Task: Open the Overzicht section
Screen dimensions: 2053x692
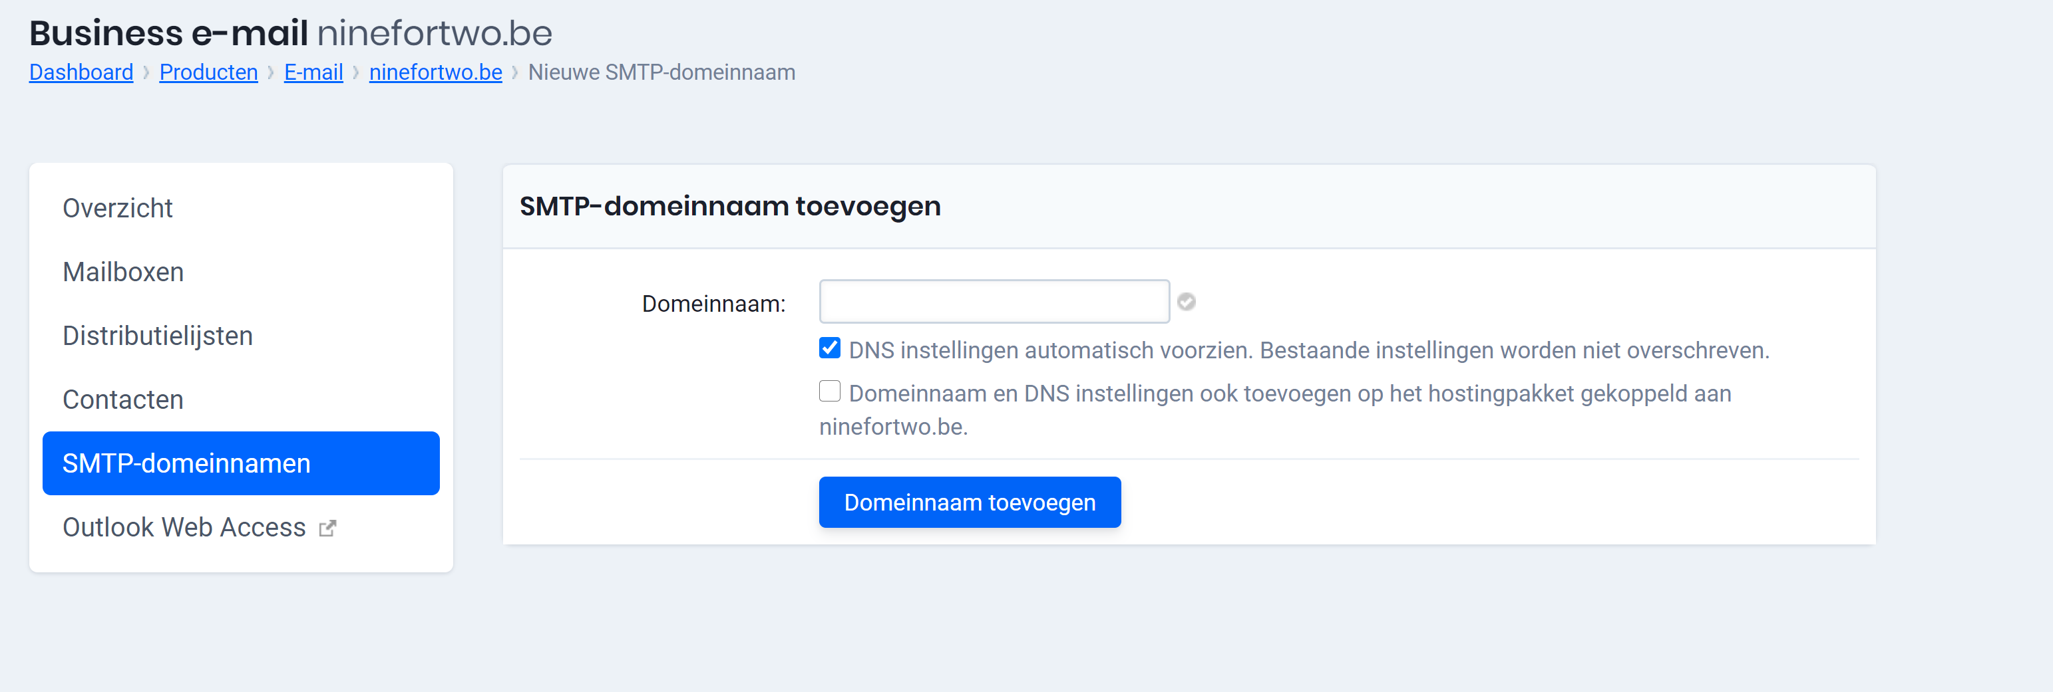Action: (118, 208)
